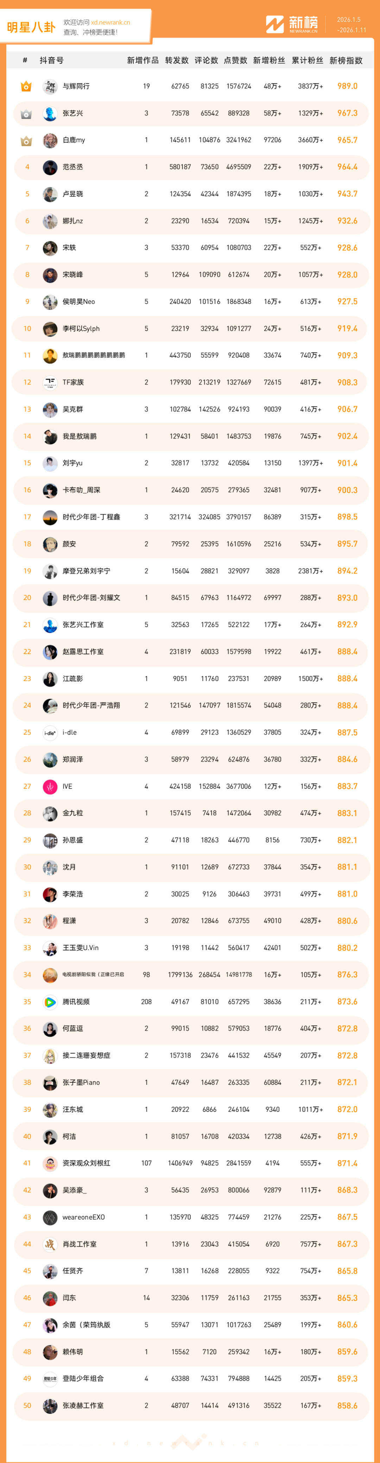Viewport: 380px width, 1463px height.
Task: Click the TF家族 logo avatar
Action: click(50, 383)
